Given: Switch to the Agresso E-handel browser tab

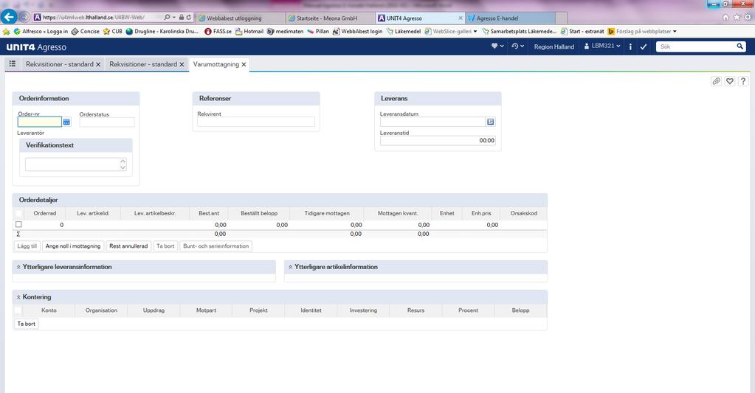Looking at the screenshot, I should [x=509, y=18].
